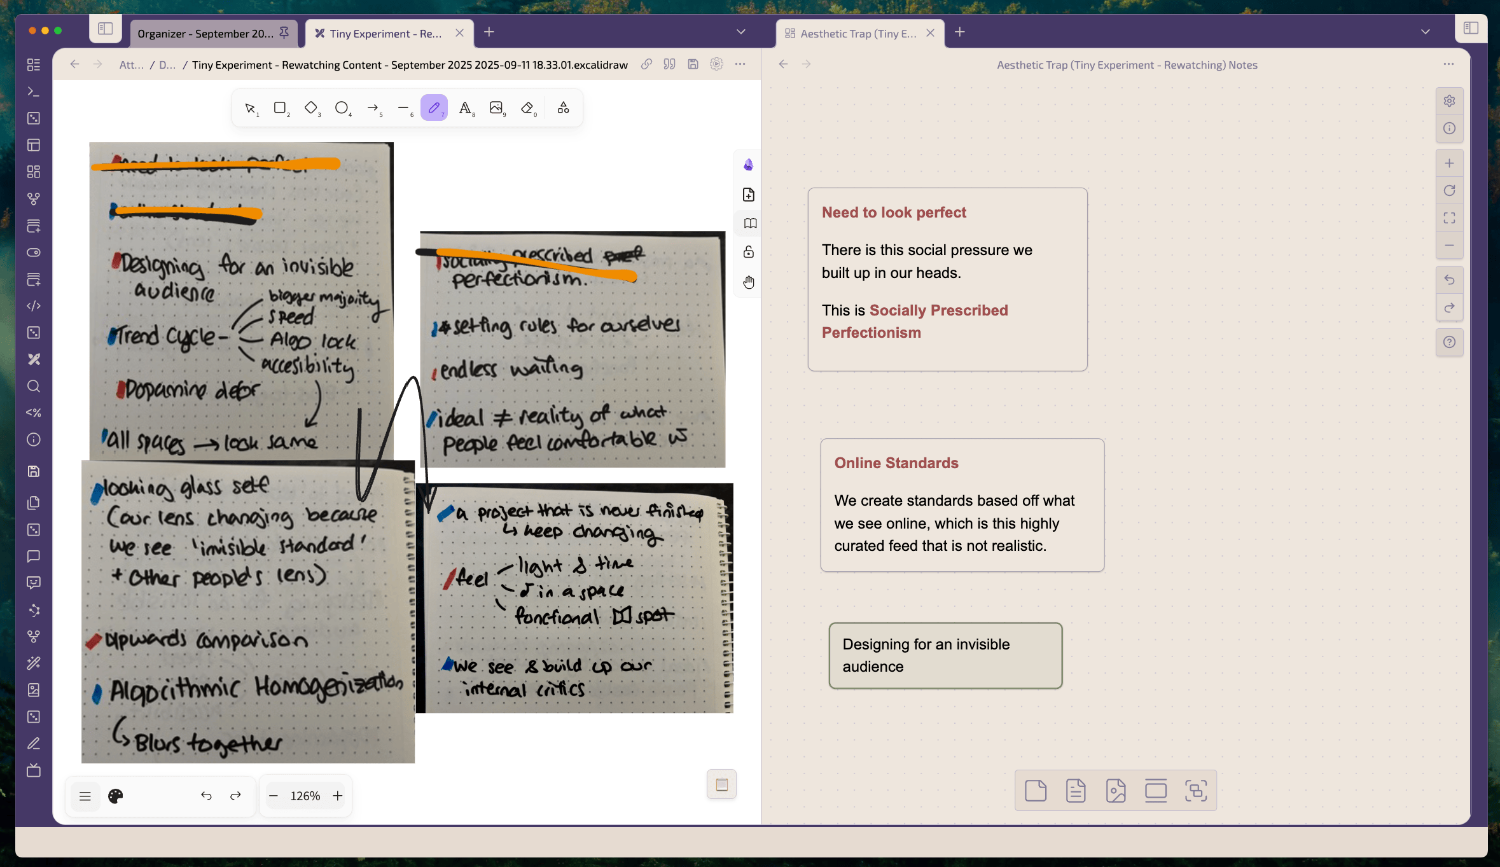Open the color palette picker

(116, 796)
